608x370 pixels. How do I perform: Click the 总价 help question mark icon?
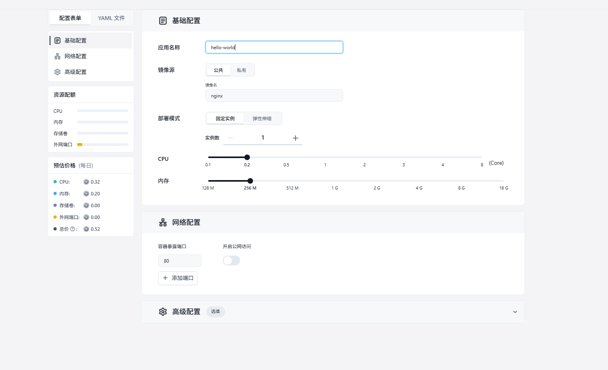(x=72, y=229)
